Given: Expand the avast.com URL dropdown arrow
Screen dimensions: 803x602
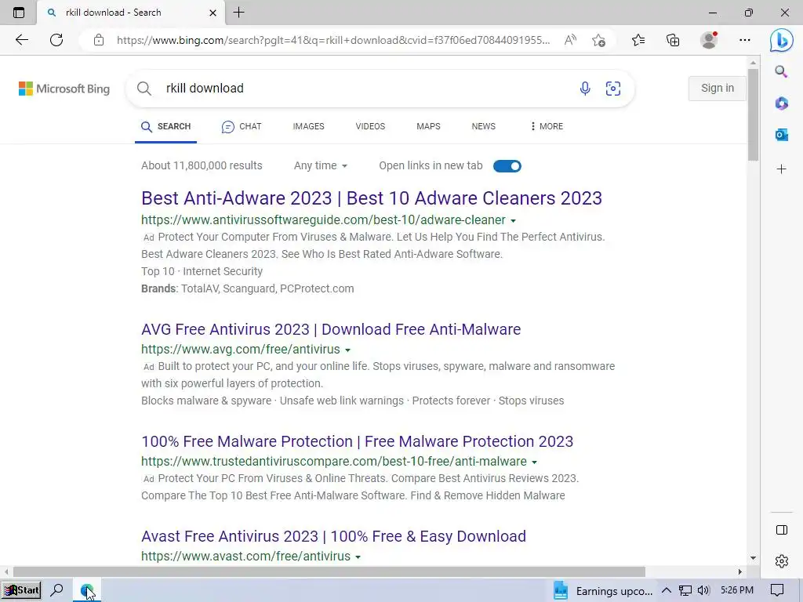Looking at the screenshot, I should click(x=358, y=557).
